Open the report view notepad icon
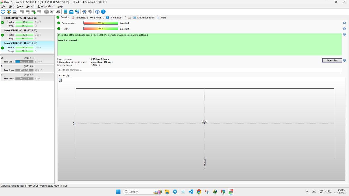The image size is (349, 196). tap(65, 12)
